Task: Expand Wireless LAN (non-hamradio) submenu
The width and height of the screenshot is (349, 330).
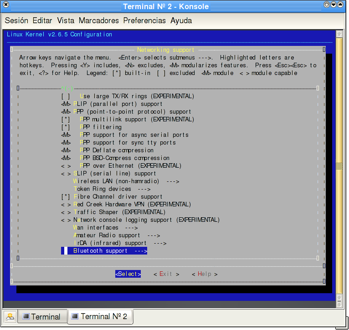Action: point(126,181)
